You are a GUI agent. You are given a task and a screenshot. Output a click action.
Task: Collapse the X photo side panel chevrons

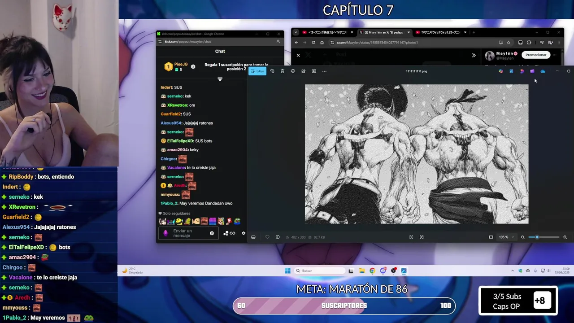pyautogui.click(x=474, y=55)
